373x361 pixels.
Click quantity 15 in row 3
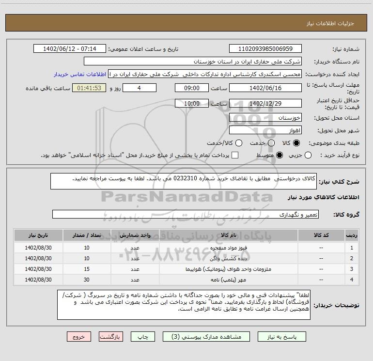click(x=87, y=269)
